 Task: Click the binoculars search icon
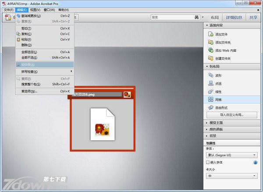click(x=196, y=17)
